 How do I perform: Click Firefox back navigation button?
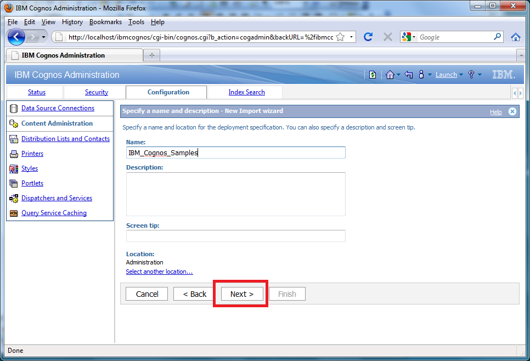tap(16, 37)
